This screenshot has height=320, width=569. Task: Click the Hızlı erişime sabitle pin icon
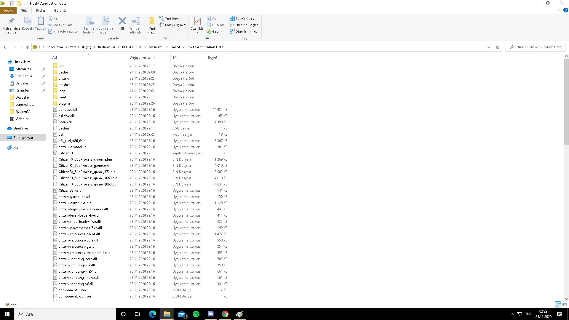click(x=11, y=21)
